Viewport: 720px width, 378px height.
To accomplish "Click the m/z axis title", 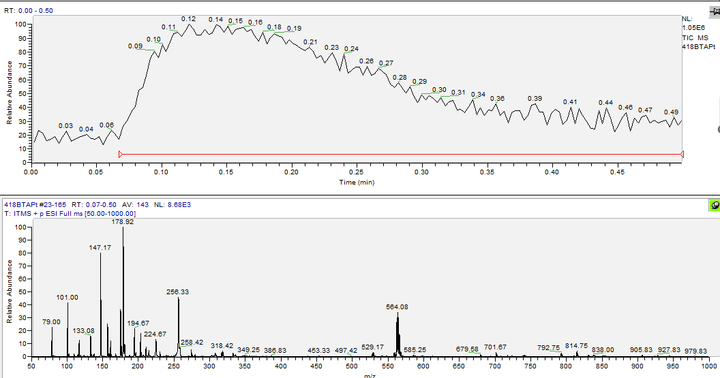I will [369, 375].
